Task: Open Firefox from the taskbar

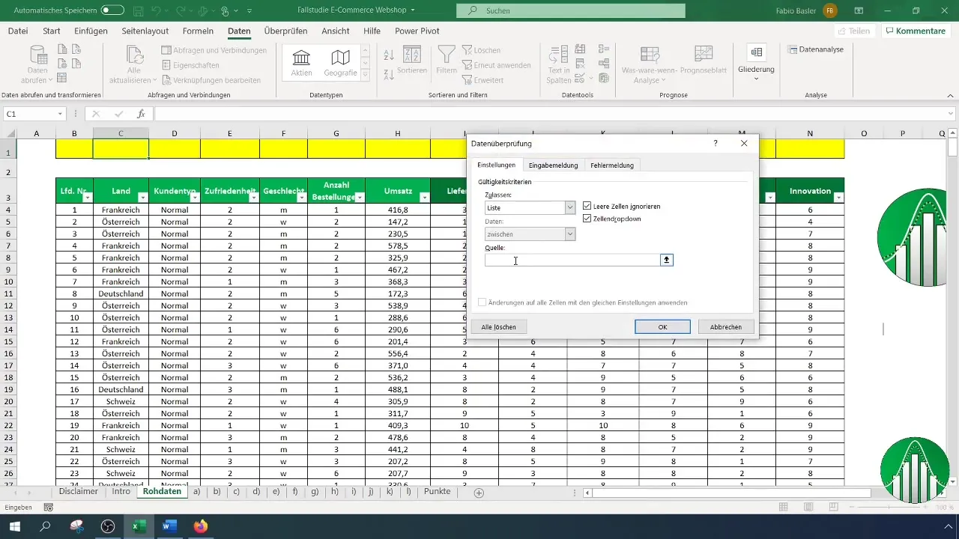Action: click(200, 526)
